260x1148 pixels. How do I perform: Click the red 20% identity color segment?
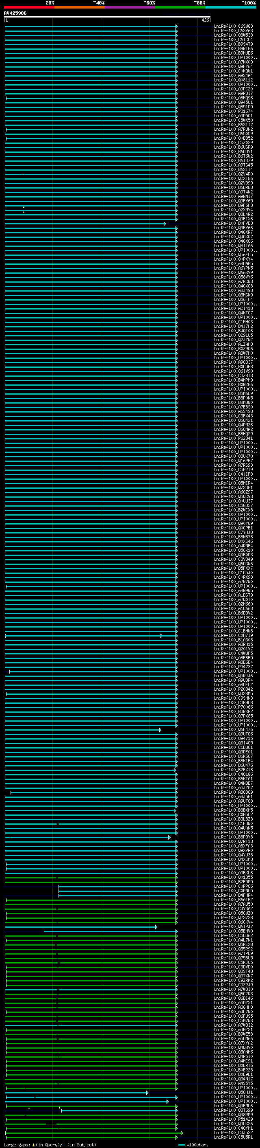(x=29, y=7)
